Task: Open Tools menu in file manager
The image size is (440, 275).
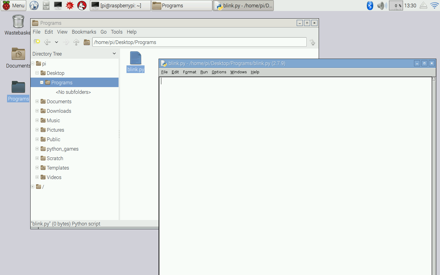Action: pos(117,32)
